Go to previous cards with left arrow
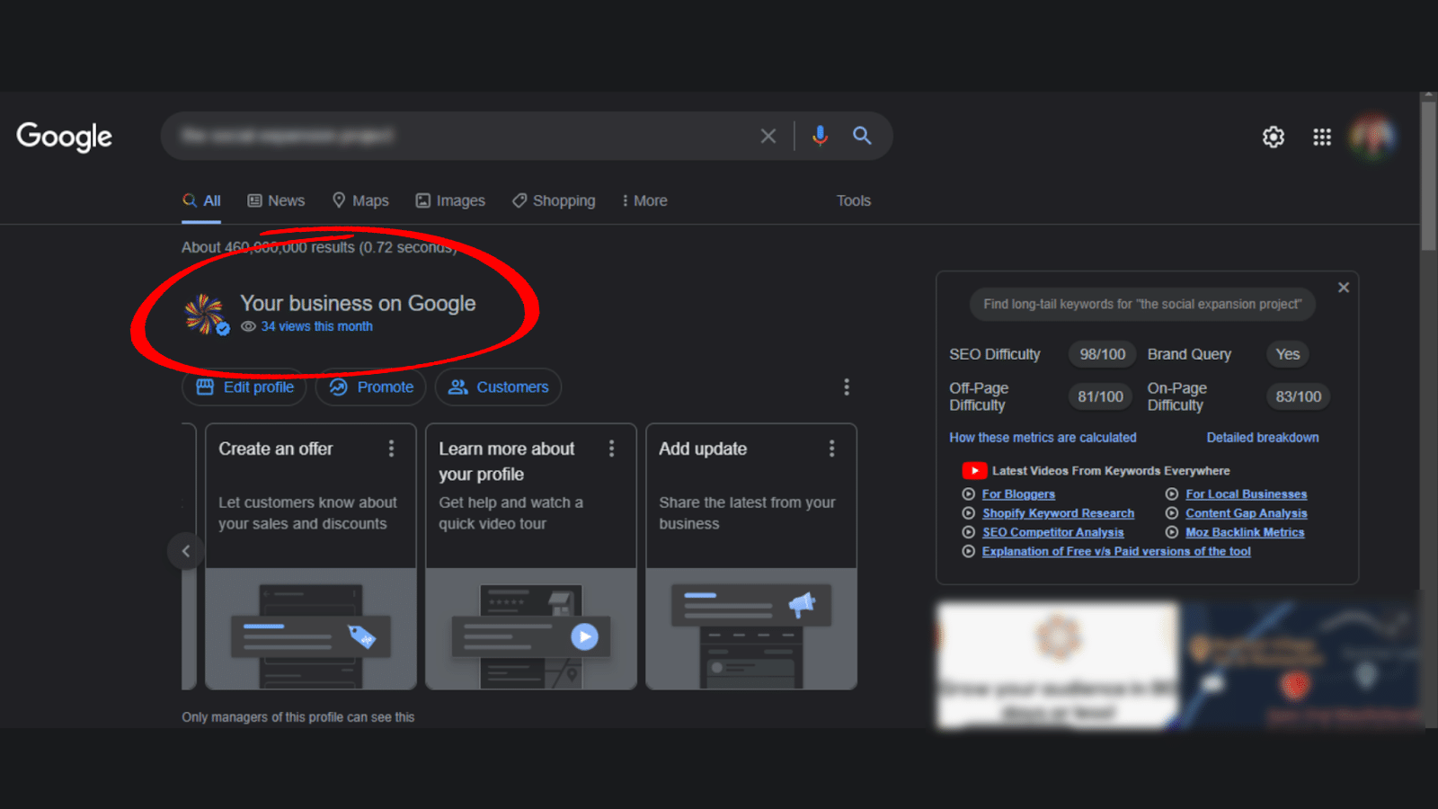 (x=186, y=551)
